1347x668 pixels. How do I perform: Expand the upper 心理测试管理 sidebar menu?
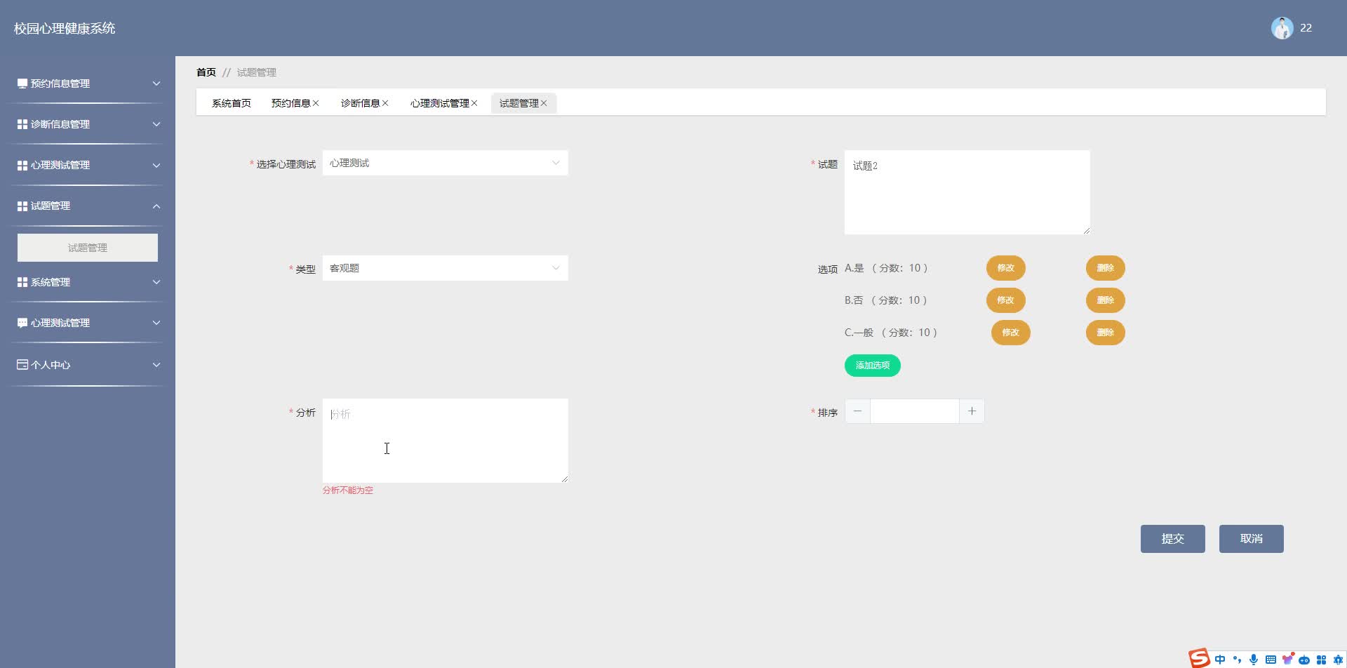(88, 165)
